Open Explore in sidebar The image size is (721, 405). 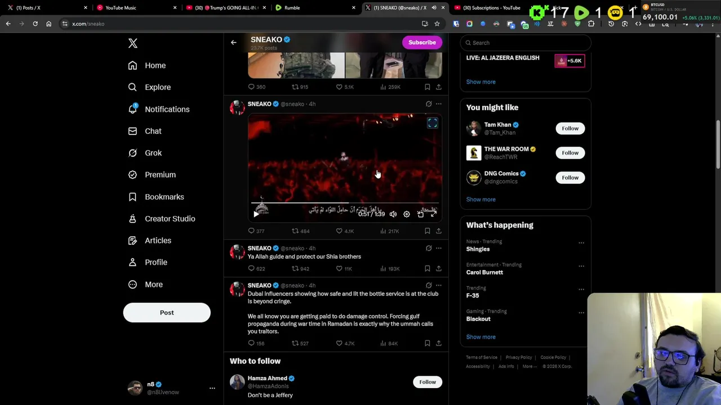[x=149, y=87]
